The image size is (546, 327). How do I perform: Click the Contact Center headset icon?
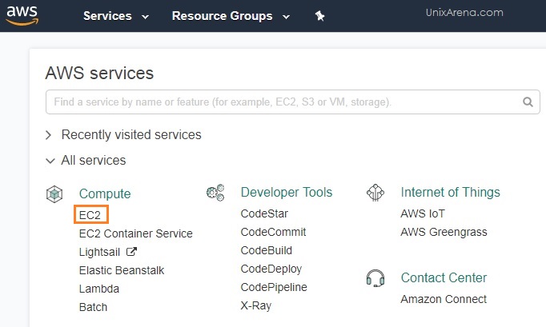(x=375, y=278)
